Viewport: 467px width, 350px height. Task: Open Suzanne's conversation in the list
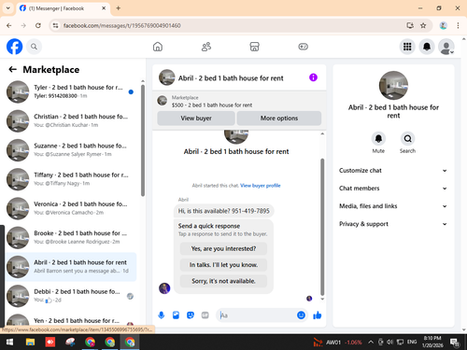point(71,150)
